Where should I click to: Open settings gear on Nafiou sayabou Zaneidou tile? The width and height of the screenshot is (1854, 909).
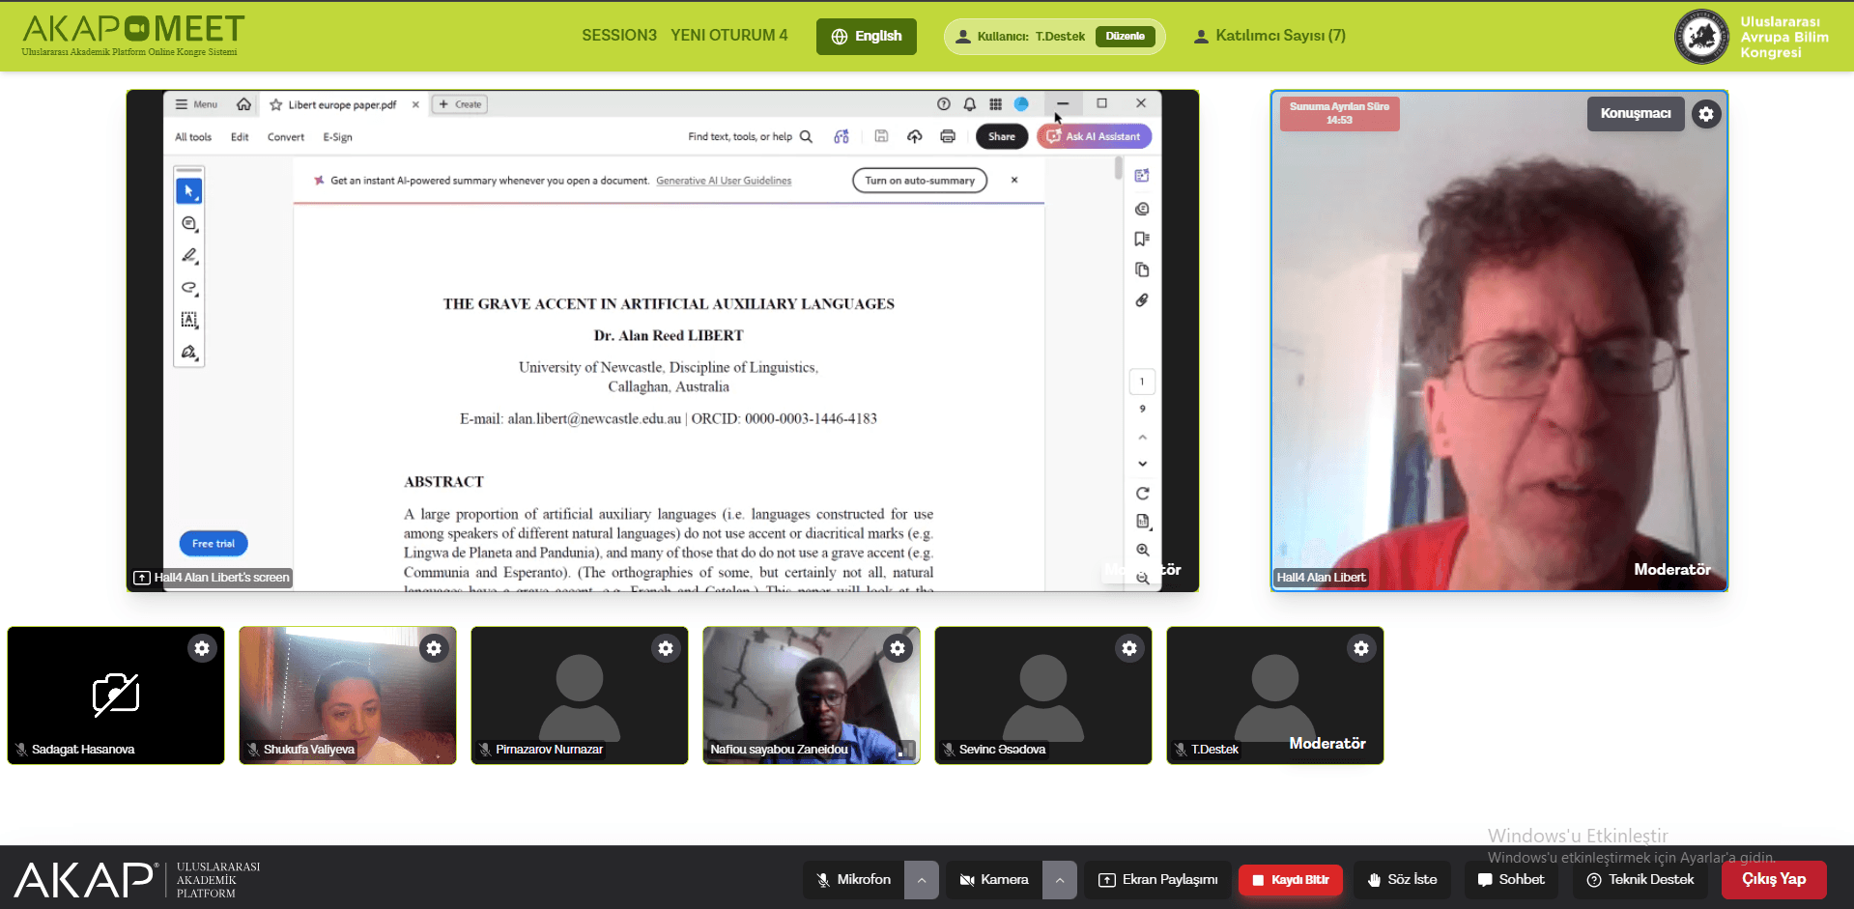898,648
